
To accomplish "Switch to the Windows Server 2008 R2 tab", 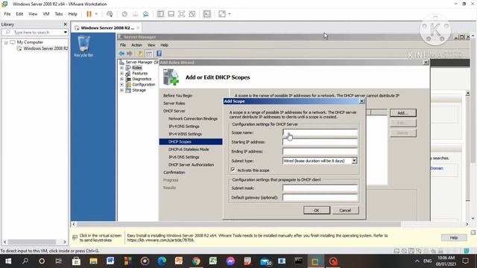I will pyautogui.click(x=107, y=28).
